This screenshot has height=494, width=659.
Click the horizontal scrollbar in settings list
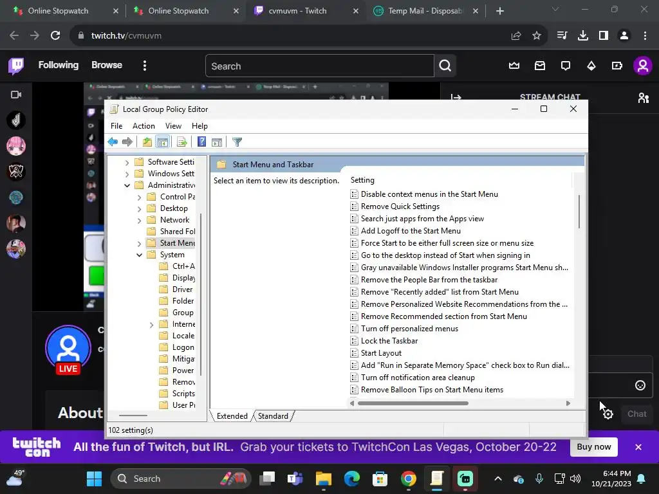413,403
